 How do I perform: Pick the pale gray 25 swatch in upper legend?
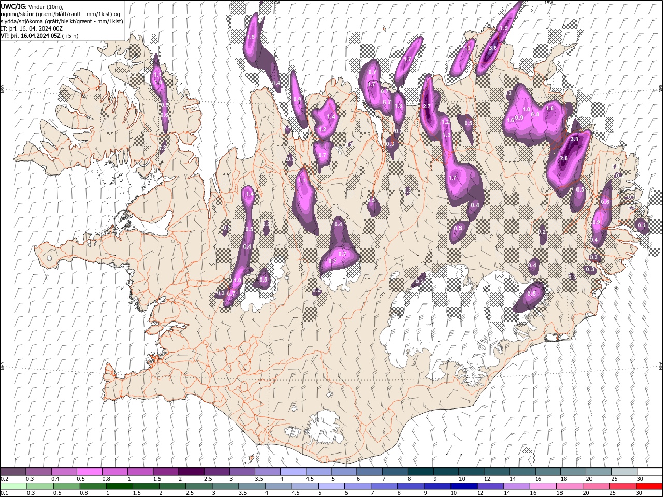624,472
